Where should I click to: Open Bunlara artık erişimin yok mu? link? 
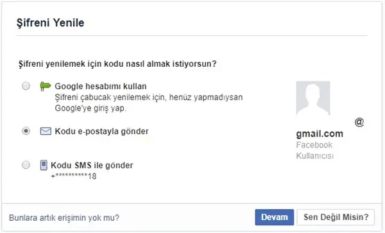point(64,218)
